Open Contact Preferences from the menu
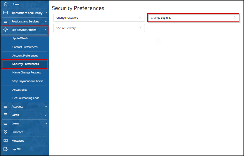This screenshot has width=244, height=156. click(25, 47)
